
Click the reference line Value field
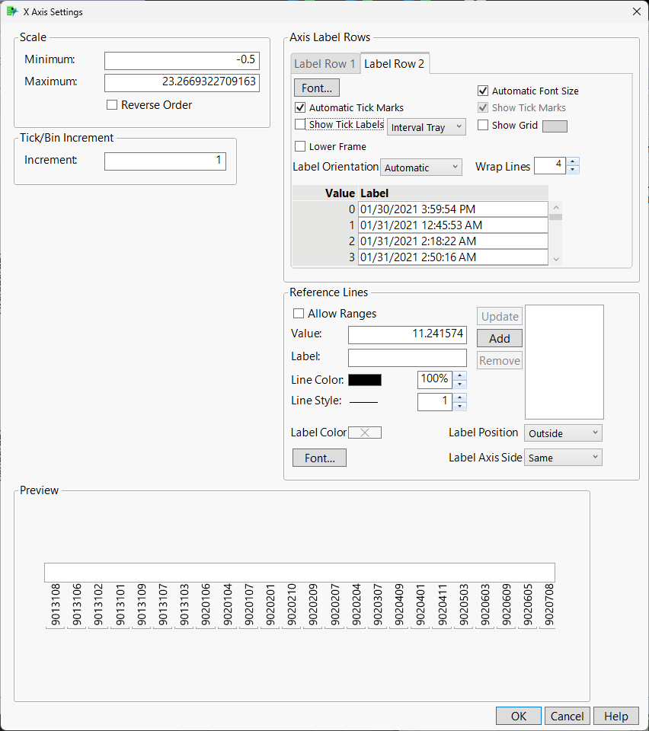[x=407, y=335]
